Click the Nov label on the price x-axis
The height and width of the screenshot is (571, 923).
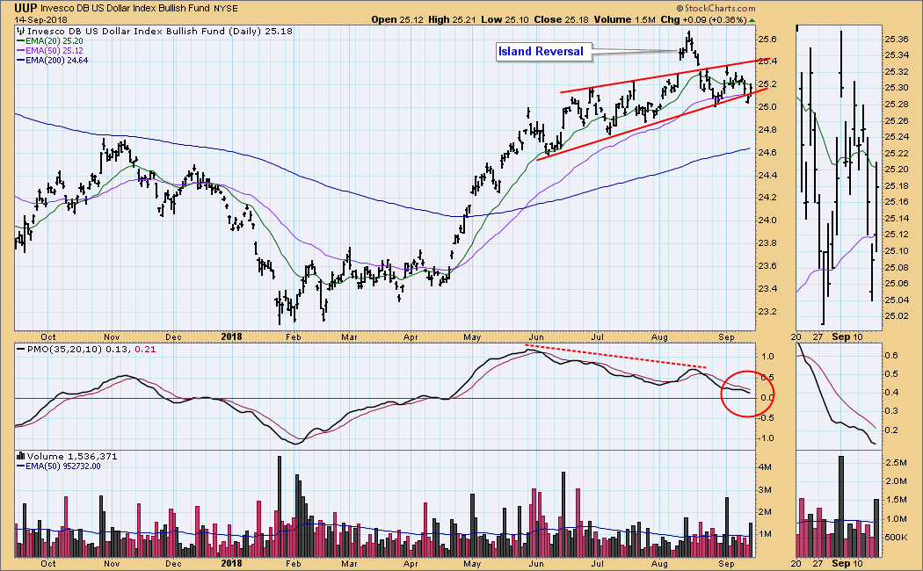[111, 336]
